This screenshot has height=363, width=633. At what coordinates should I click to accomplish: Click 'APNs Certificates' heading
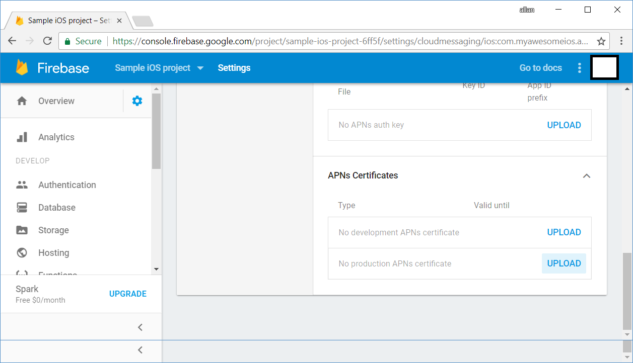(363, 175)
